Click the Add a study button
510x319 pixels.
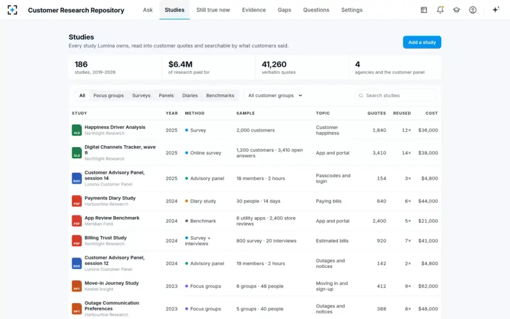pyautogui.click(x=422, y=42)
